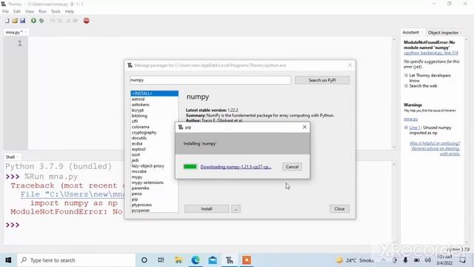Open Was it helpful or confusing link
This screenshot has height=267, width=474.
click(x=435, y=143)
